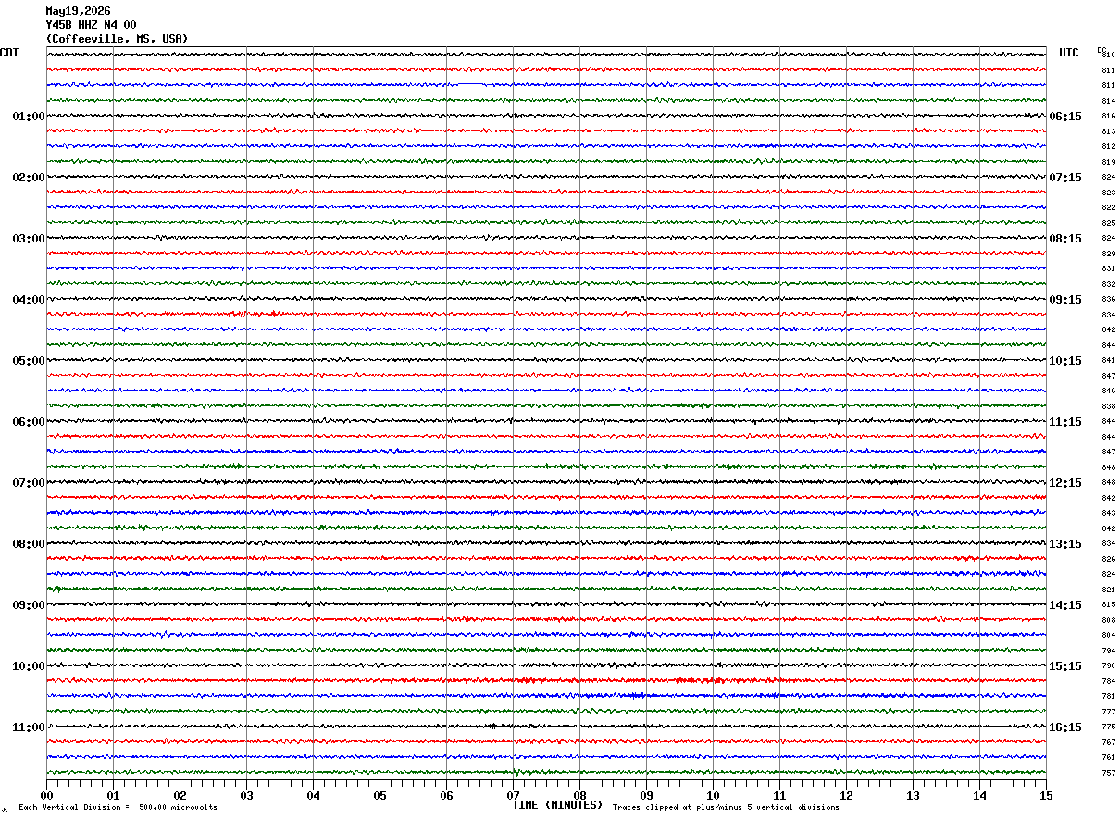Viewport: 1120px width, 820px height.
Task: Select the 15 minute tick label
Action: pos(1046,795)
